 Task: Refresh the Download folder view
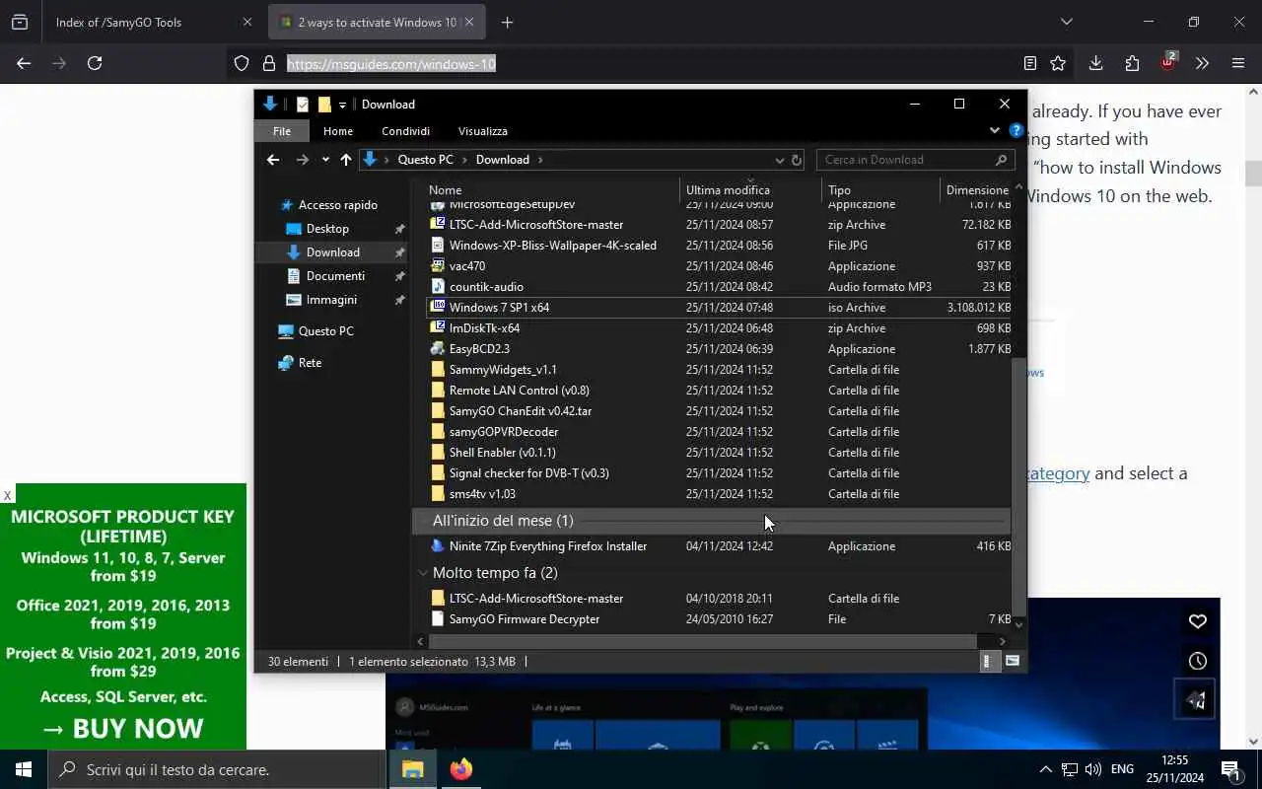coord(797,160)
